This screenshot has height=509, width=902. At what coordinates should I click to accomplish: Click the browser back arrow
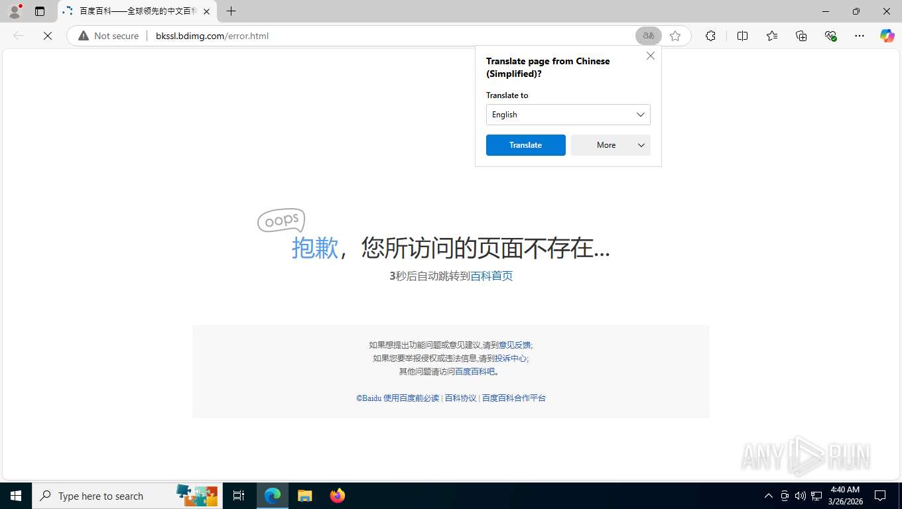(x=19, y=36)
